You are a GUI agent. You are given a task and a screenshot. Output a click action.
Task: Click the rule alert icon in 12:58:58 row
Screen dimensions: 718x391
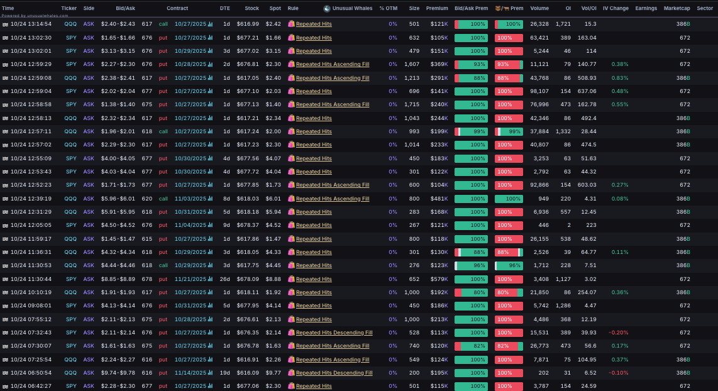pyautogui.click(x=291, y=104)
